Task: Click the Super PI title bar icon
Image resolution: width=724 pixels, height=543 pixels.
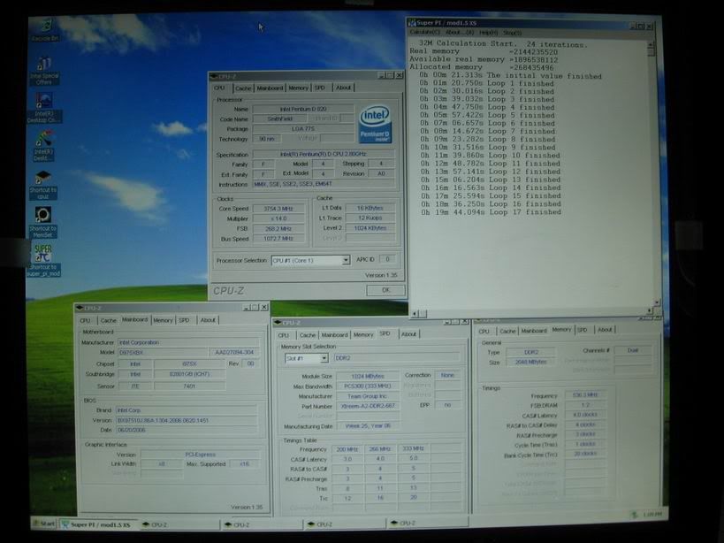Action: pyautogui.click(x=413, y=22)
